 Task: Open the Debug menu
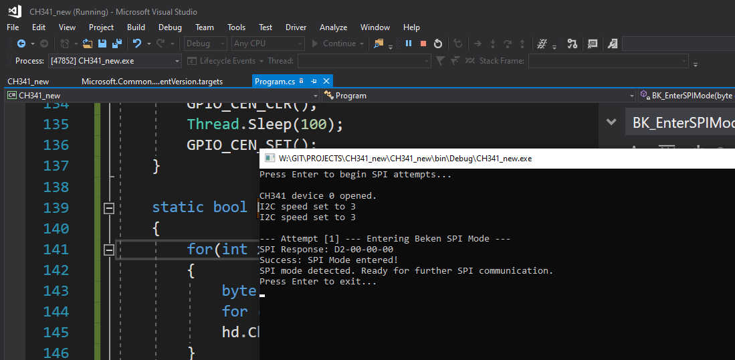click(x=170, y=27)
